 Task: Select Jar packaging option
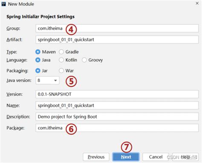click(38, 71)
